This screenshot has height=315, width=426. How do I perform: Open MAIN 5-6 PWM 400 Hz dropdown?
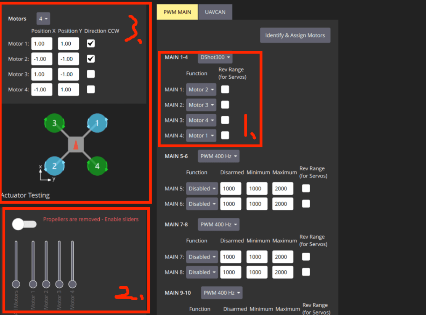tap(219, 156)
